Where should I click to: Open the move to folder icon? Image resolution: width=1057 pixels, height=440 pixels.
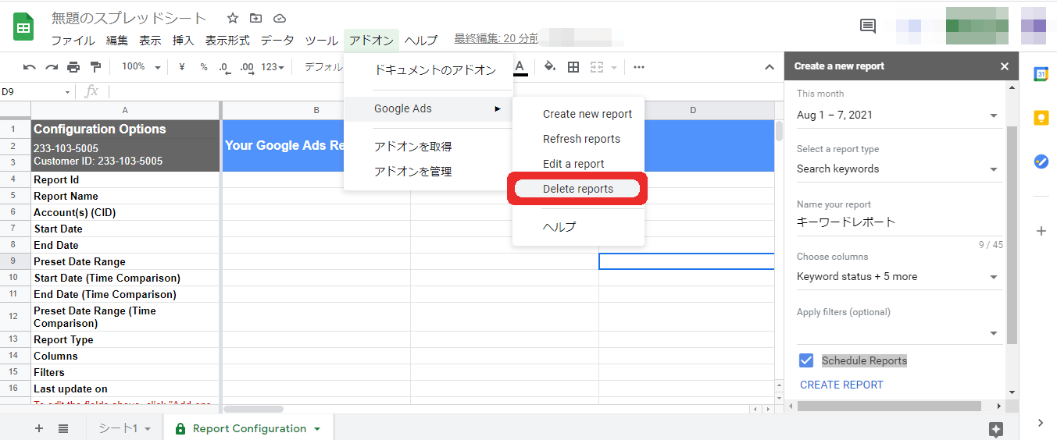pos(256,18)
